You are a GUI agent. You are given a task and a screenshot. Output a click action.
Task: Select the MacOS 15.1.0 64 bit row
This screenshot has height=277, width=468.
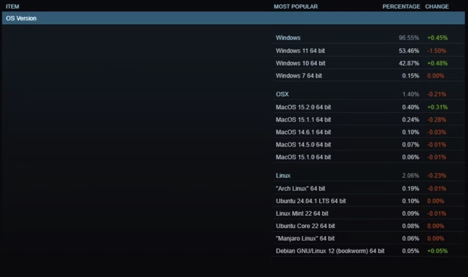click(x=368, y=157)
